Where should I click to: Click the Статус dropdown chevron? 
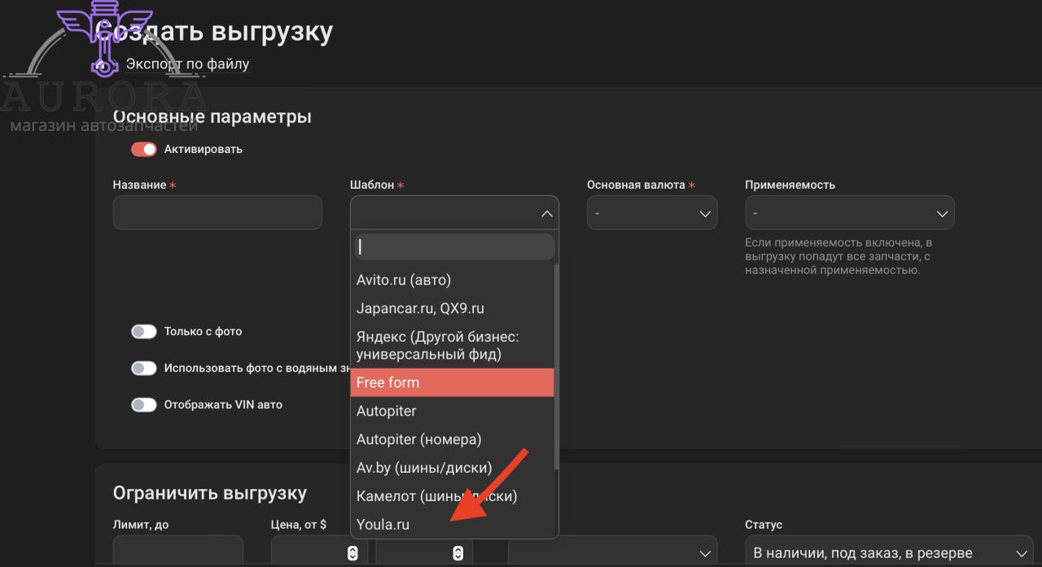[1022, 553]
